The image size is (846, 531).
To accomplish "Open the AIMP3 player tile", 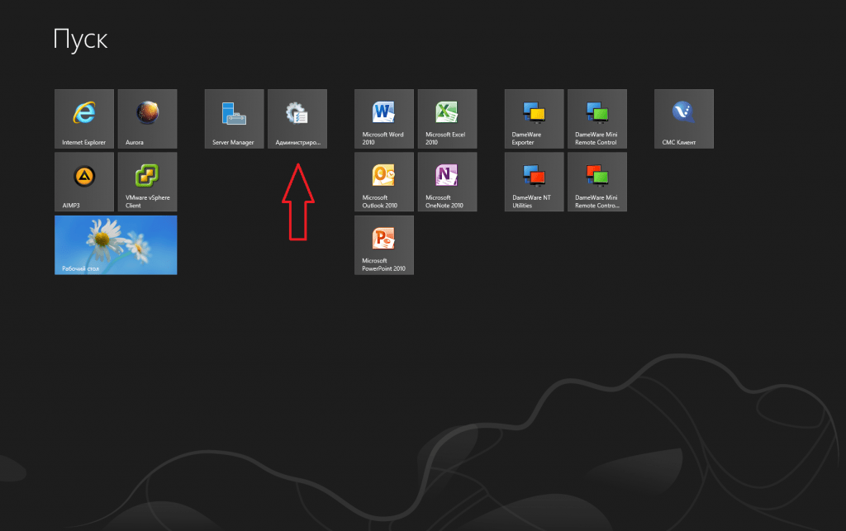I will 84,182.
